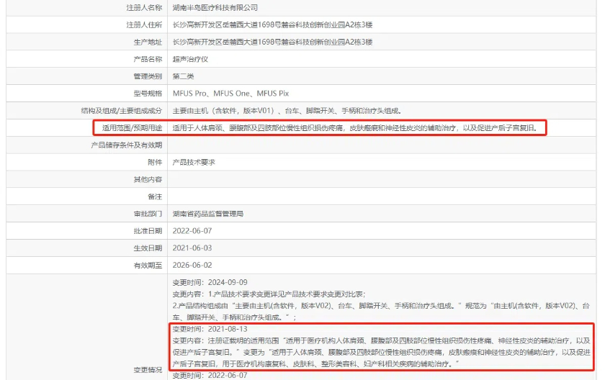This screenshot has height=380, width=605.
Task: Select the company name 湖南半岛医疗科技有限公司
Action: point(215,8)
